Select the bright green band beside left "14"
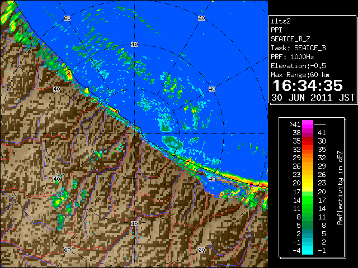The height and width of the screenshot is (268, 358). pos(308,200)
